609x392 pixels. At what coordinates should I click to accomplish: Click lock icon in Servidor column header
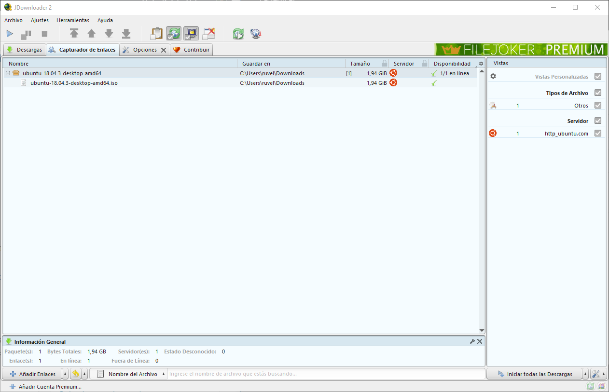[425, 64]
